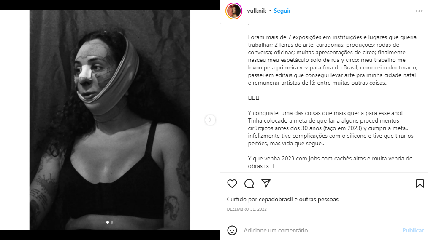
Task: Go to the next photo with the arrow
Action: click(210, 120)
